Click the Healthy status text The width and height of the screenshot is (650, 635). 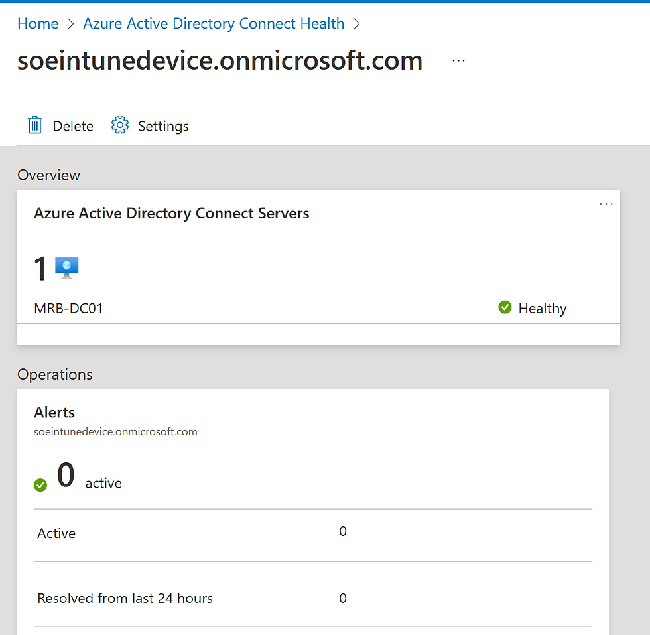[x=543, y=308]
